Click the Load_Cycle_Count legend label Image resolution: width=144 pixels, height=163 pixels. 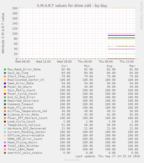(21, 122)
